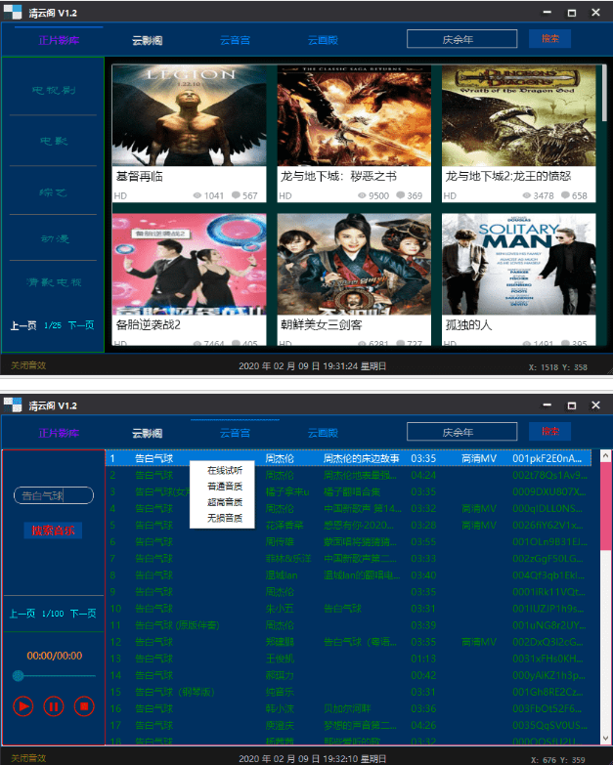This screenshot has height=765, width=613.
Task: Open the 龙与地下城2:龙王的愤怒 poster
Action: [519, 115]
